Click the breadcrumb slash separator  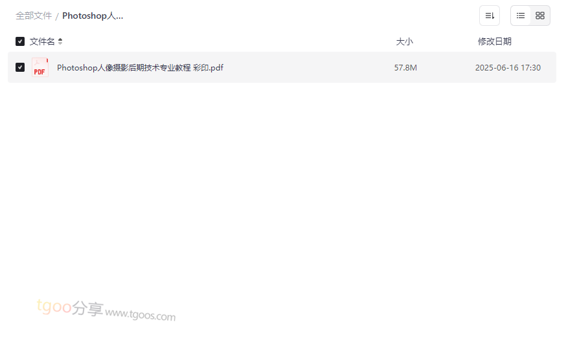pyautogui.click(x=57, y=16)
